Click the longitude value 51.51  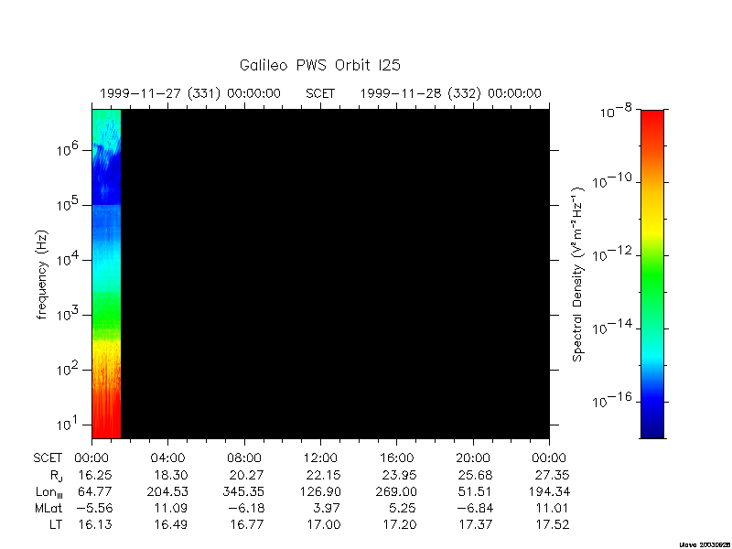tap(477, 491)
